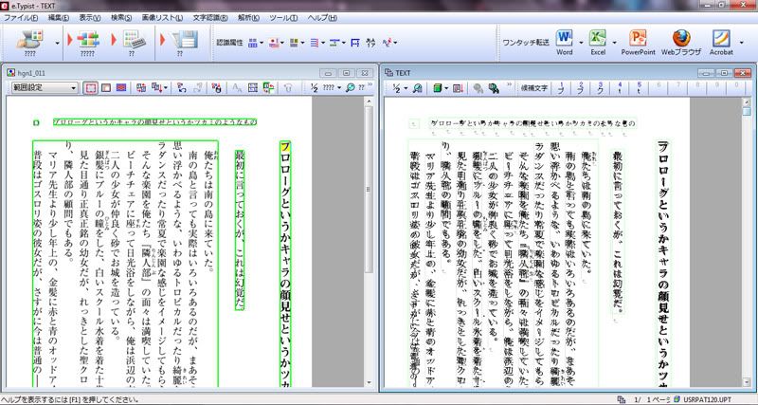Image resolution: width=758 pixels, height=405 pixels.
Task: Click the red arrow sort icon in TEXT window
Action: coord(458,88)
